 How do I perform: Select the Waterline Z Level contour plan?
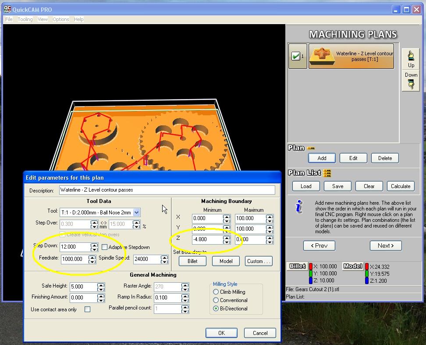351,56
